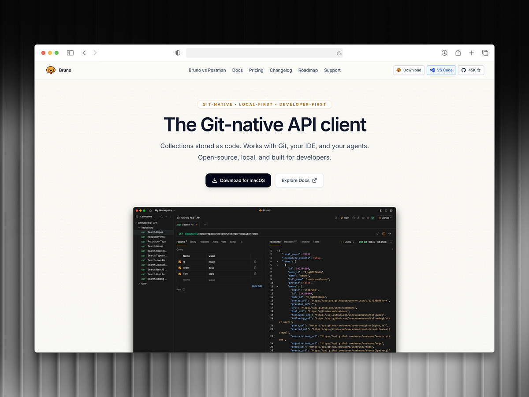This screenshot has height=397, width=529.
Task: Open Bruno vs Postman nav link
Action: (x=207, y=70)
